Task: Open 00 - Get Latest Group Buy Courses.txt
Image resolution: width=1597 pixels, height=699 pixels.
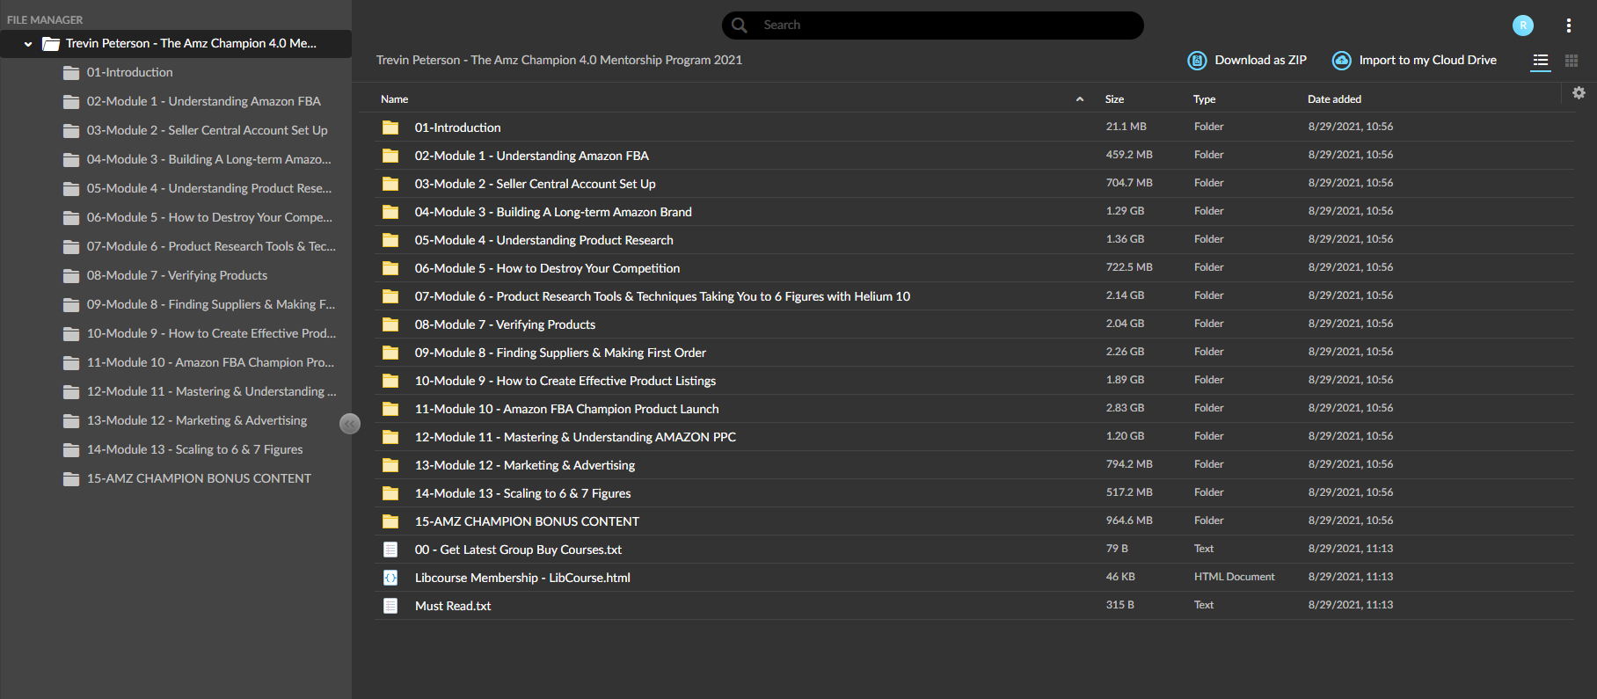Action: click(x=518, y=550)
